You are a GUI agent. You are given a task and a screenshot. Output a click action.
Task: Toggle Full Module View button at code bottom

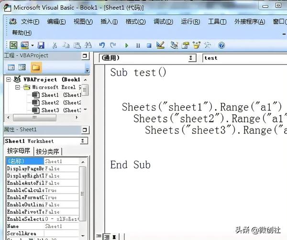click(x=107, y=237)
